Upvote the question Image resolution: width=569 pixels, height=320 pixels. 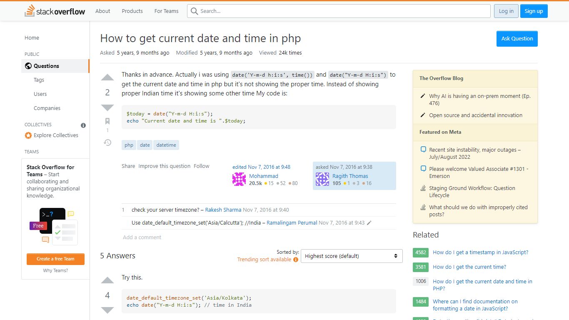[x=107, y=77]
